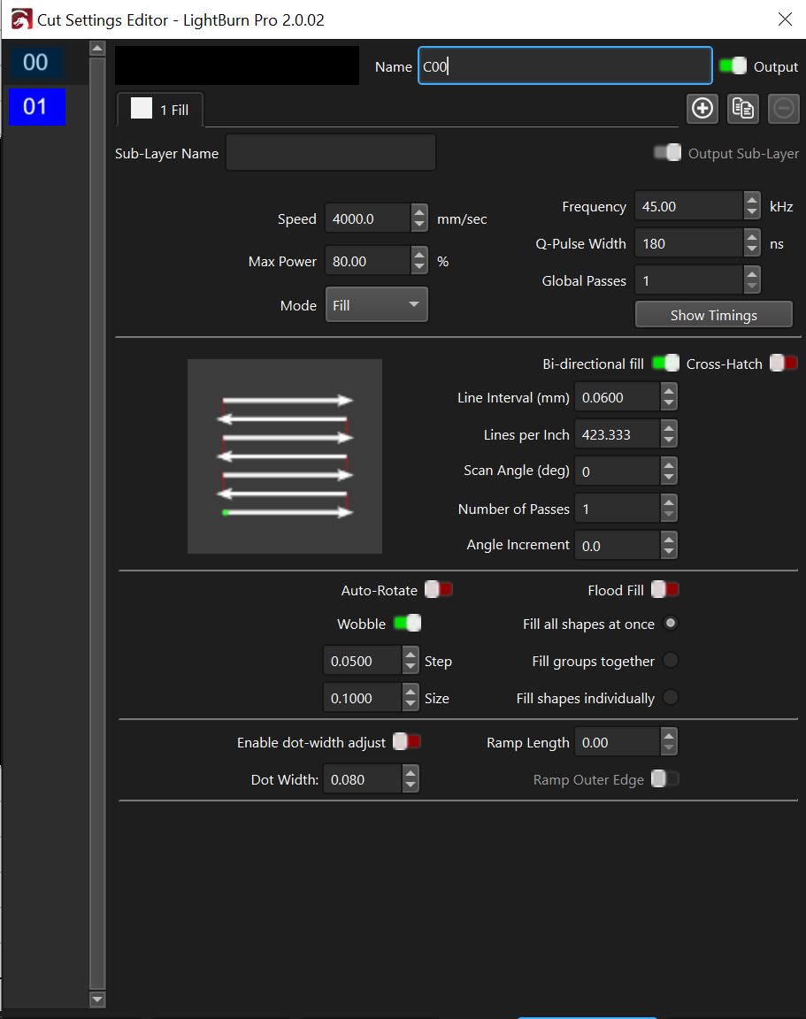
Task: Close the Cut Settings Editor window
Action: (785, 19)
